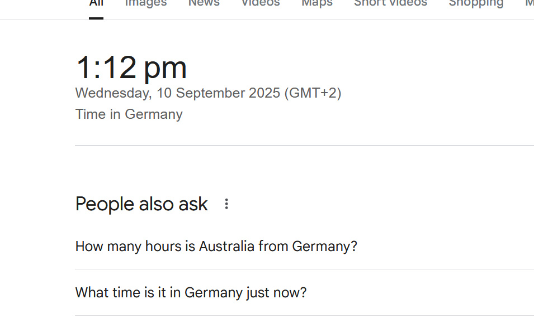Click the (GMT+2) timezone label

click(x=313, y=93)
